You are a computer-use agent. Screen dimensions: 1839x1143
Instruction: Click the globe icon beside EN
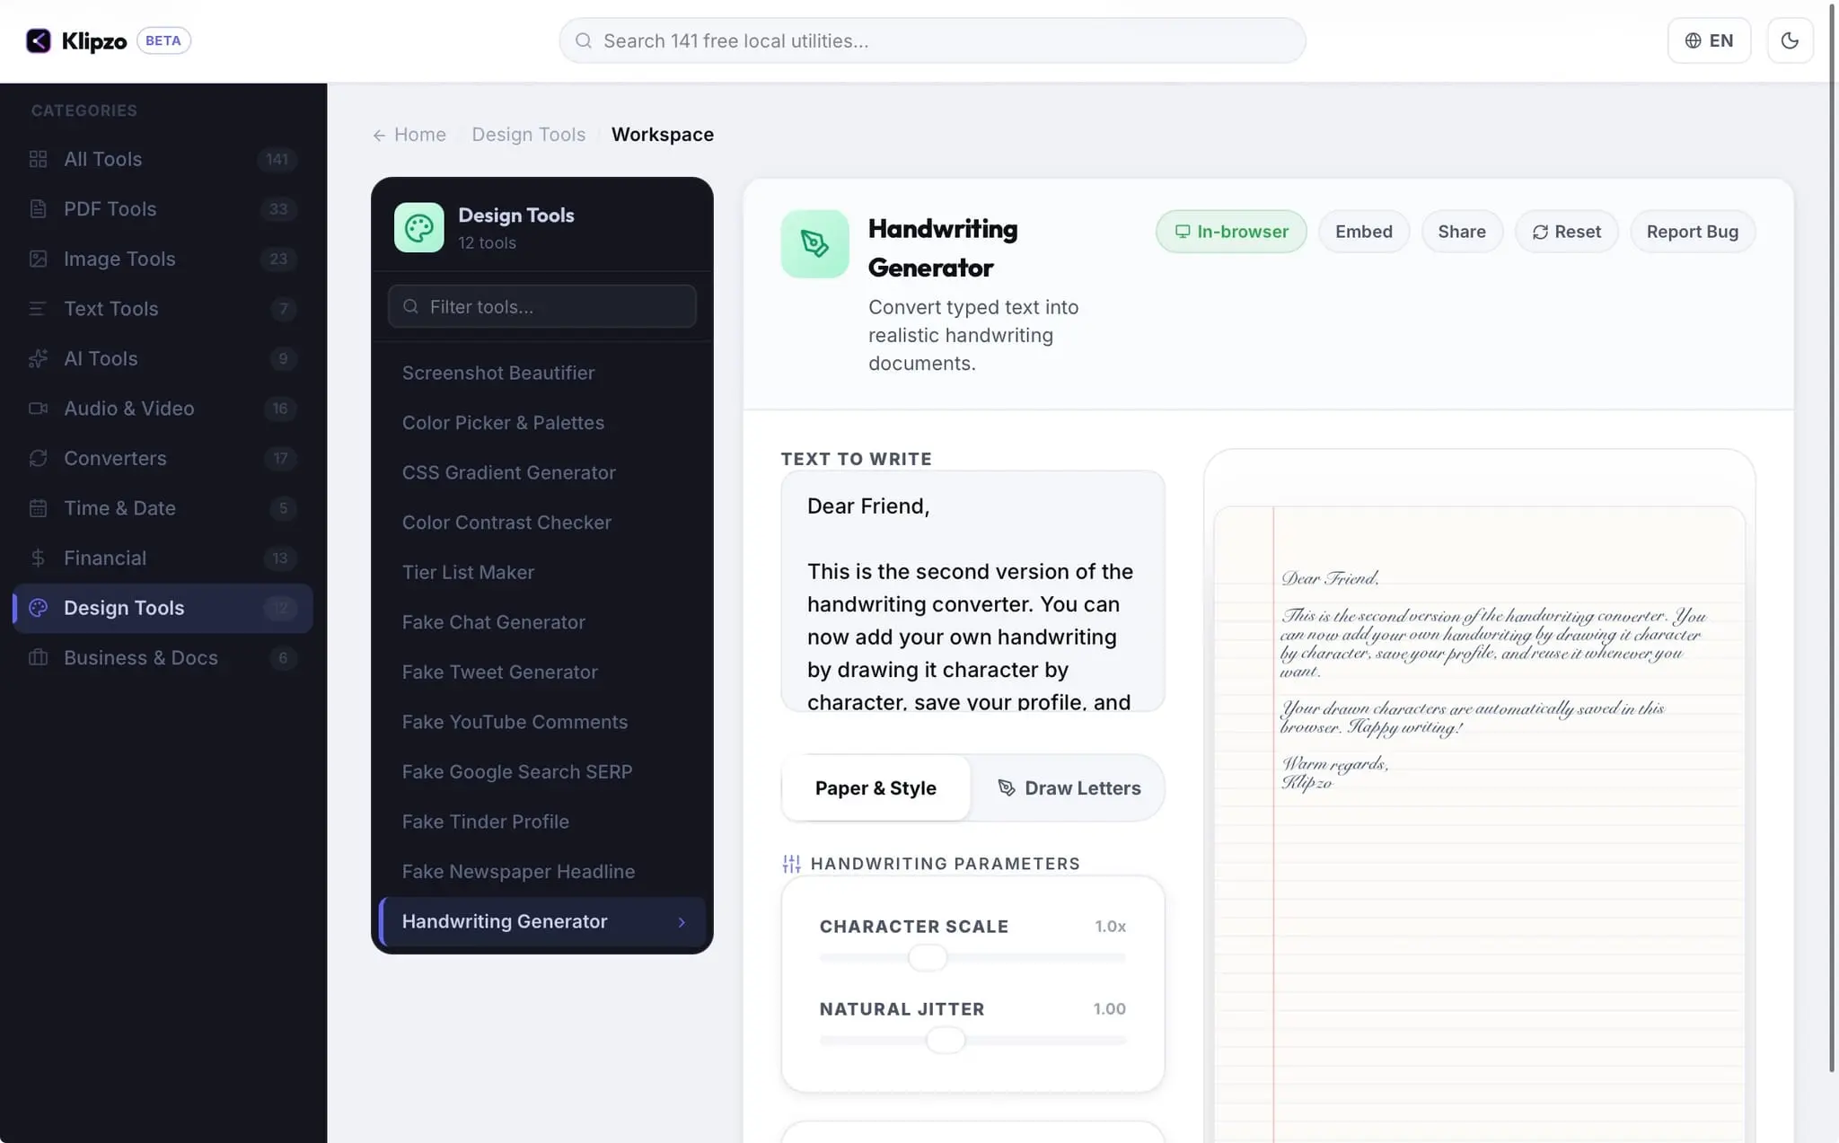click(x=1693, y=40)
